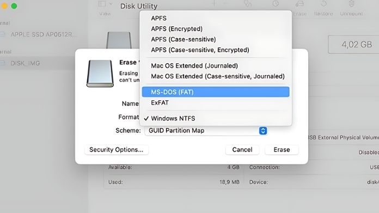Click the Scheme dropdown stepper arrows

tap(263, 131)
